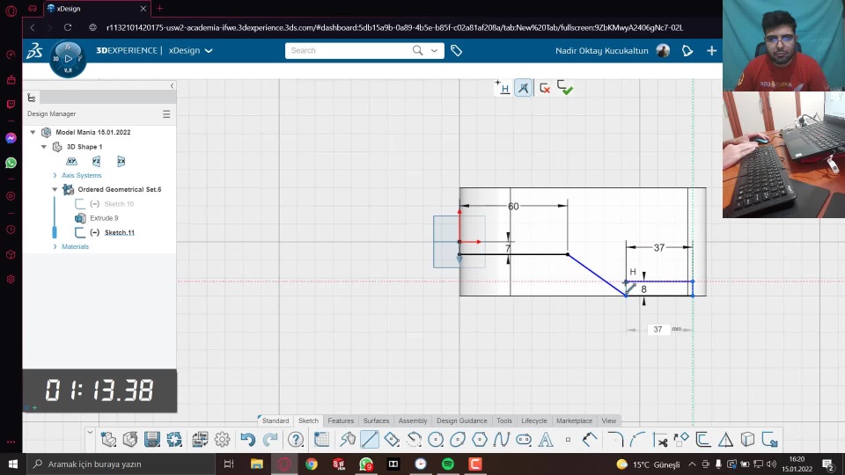Open the Design Manager hamburger menu
The height and width of the screenshot is (475, 845).
(x=166, y=114)
